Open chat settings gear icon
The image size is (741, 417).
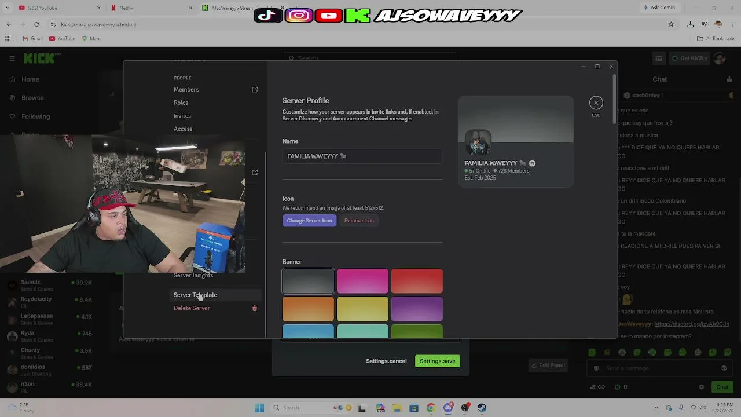[x=702, y=387]
